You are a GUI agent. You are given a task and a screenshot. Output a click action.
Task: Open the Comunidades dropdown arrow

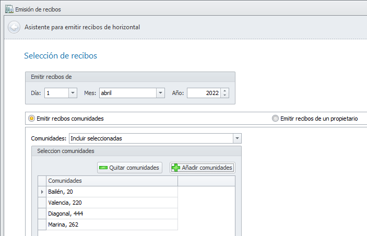click(237, 138)
